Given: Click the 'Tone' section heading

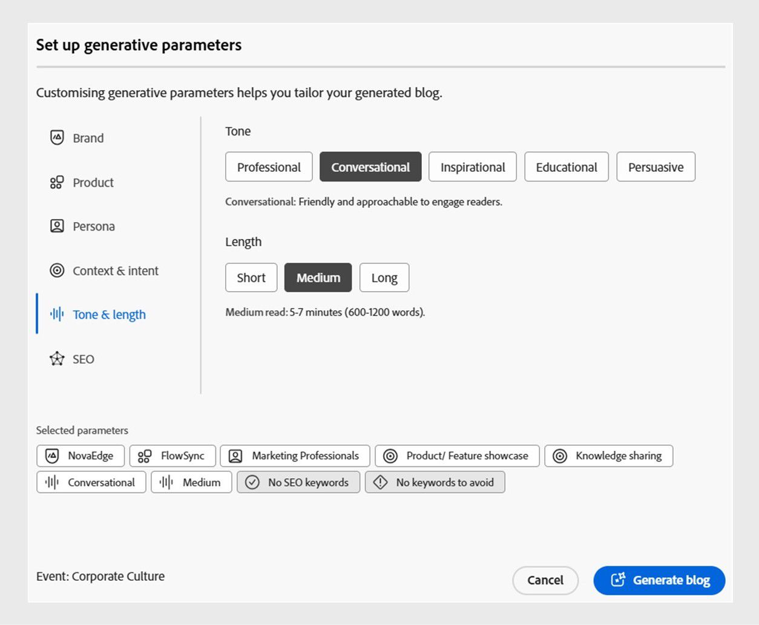Looking at the screenshot, I should coord(238,131).
